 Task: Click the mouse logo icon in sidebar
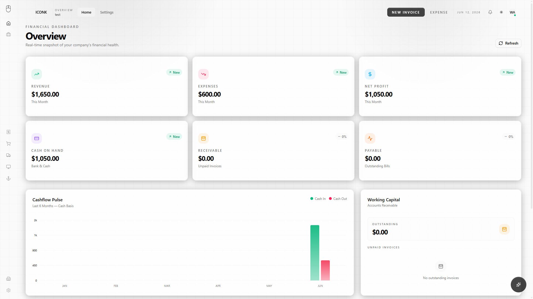pos(8,9)
